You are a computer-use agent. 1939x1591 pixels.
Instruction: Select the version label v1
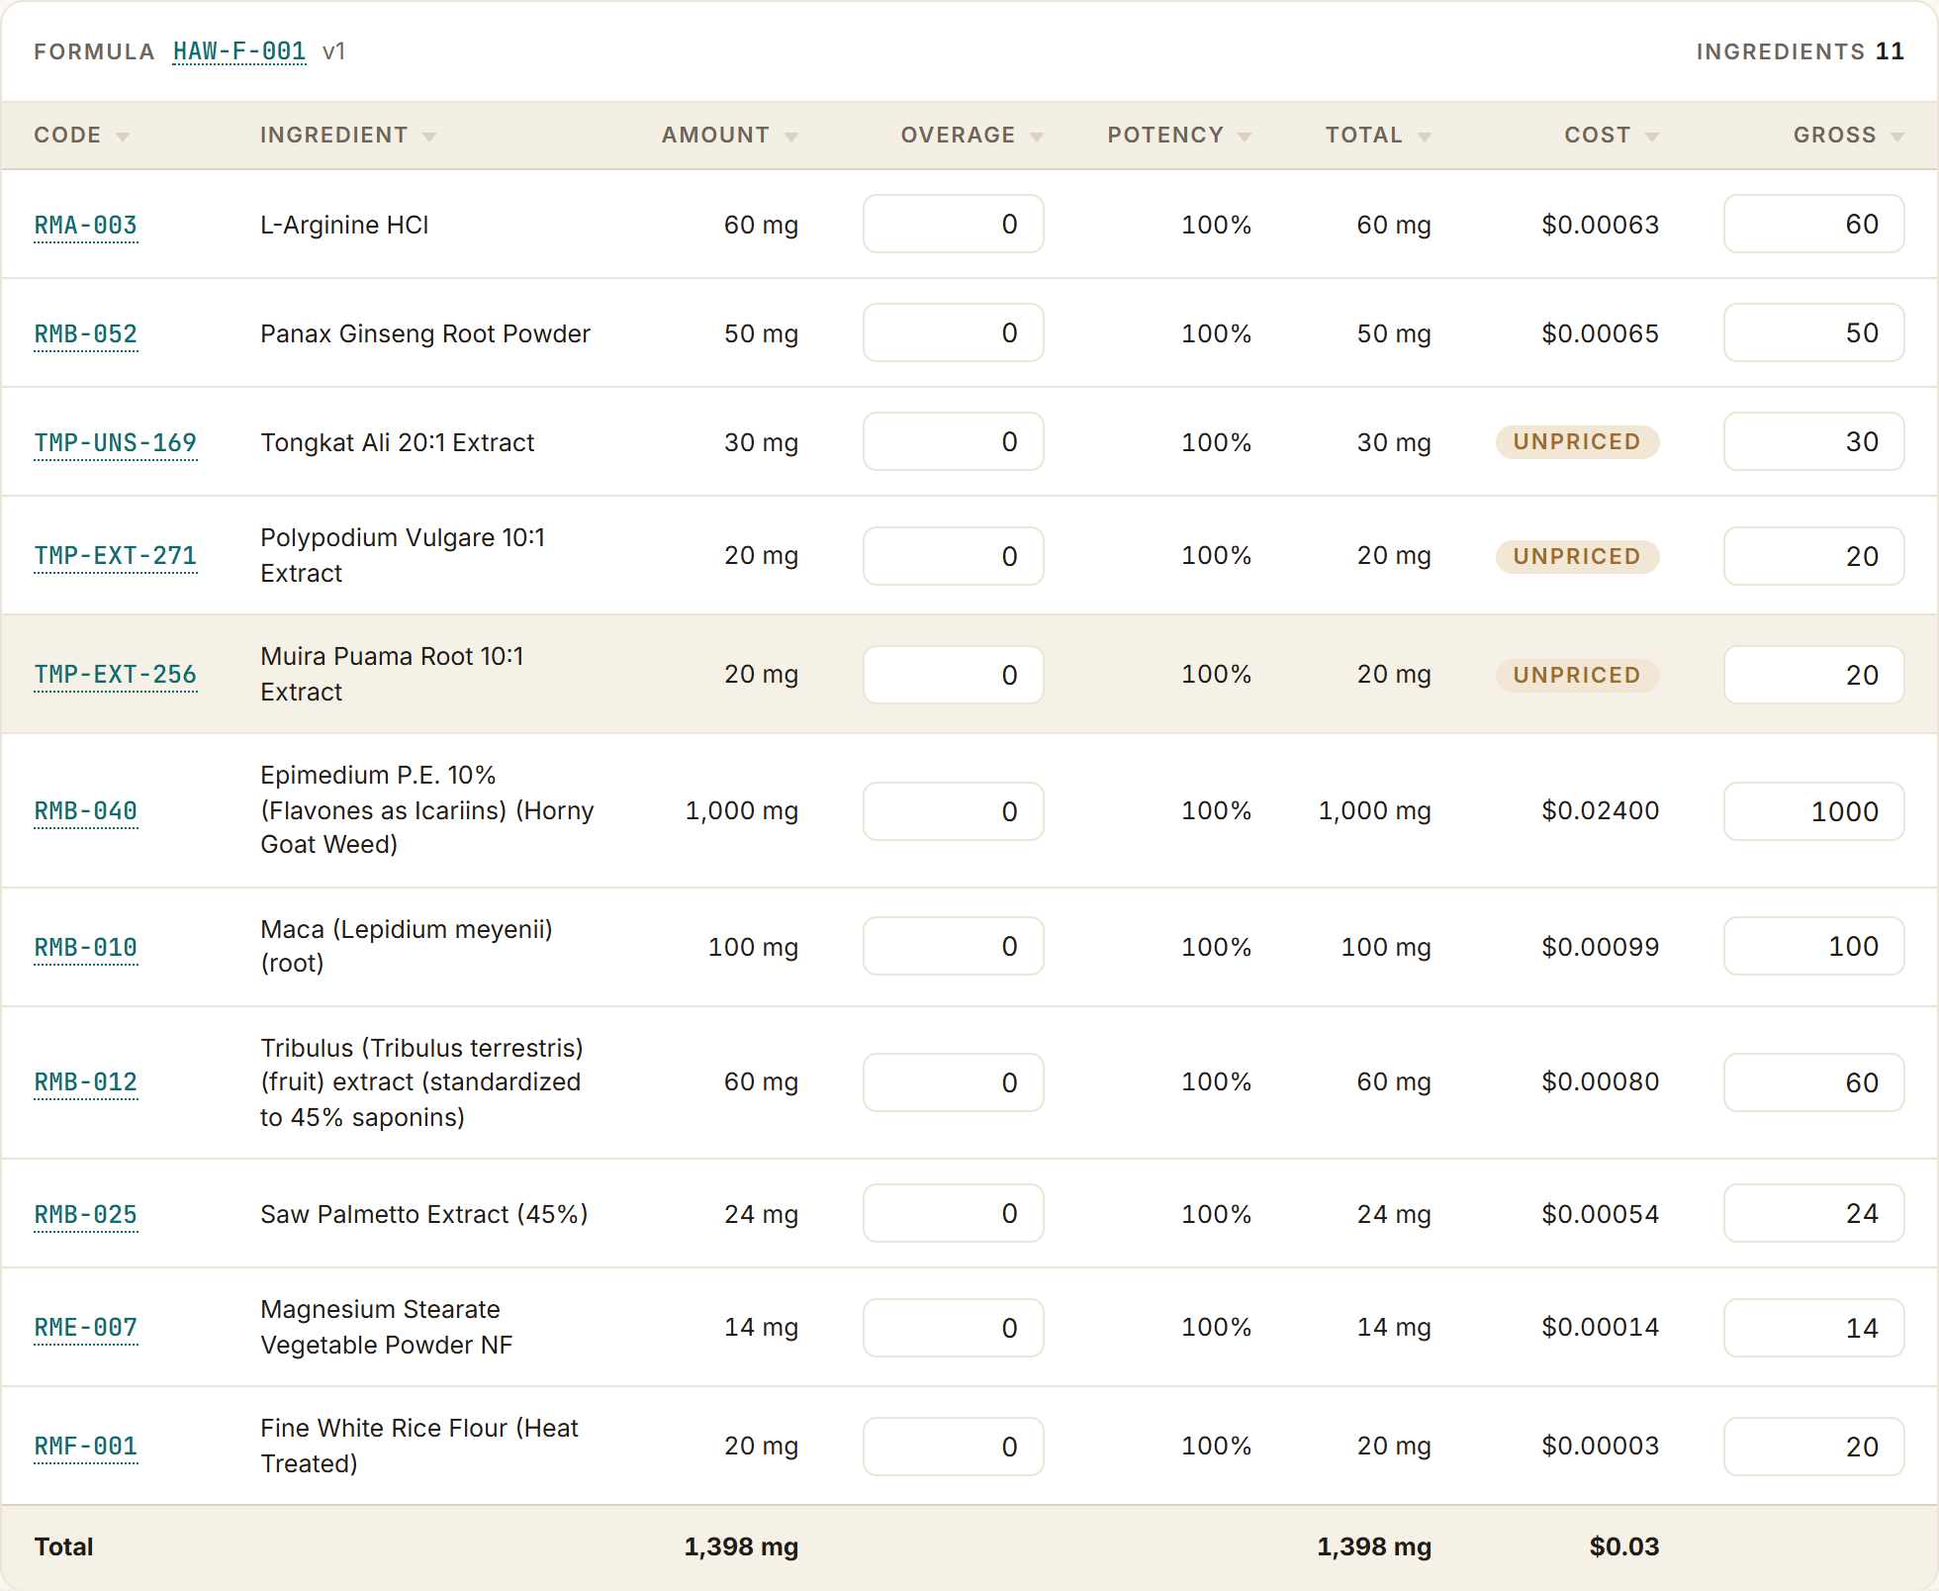coord(334,51)
